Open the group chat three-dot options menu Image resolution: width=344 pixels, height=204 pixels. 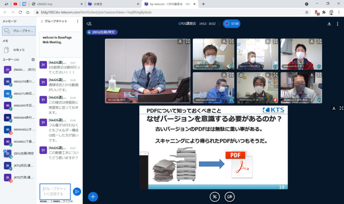pyautogui.click(x=78, y=21)
